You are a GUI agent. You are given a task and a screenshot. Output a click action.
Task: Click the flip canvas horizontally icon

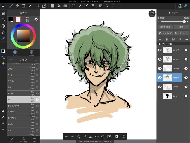coord(97,137)
